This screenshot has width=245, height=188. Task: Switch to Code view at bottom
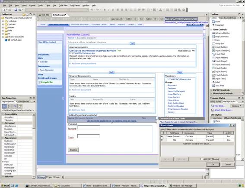56,177
